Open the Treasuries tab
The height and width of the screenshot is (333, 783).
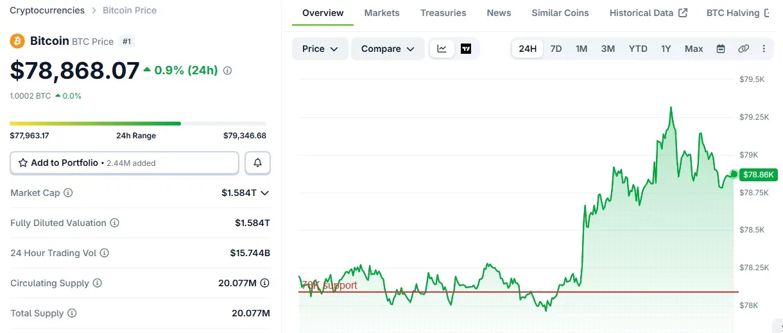pyautogui.click(x=443, y=13)
